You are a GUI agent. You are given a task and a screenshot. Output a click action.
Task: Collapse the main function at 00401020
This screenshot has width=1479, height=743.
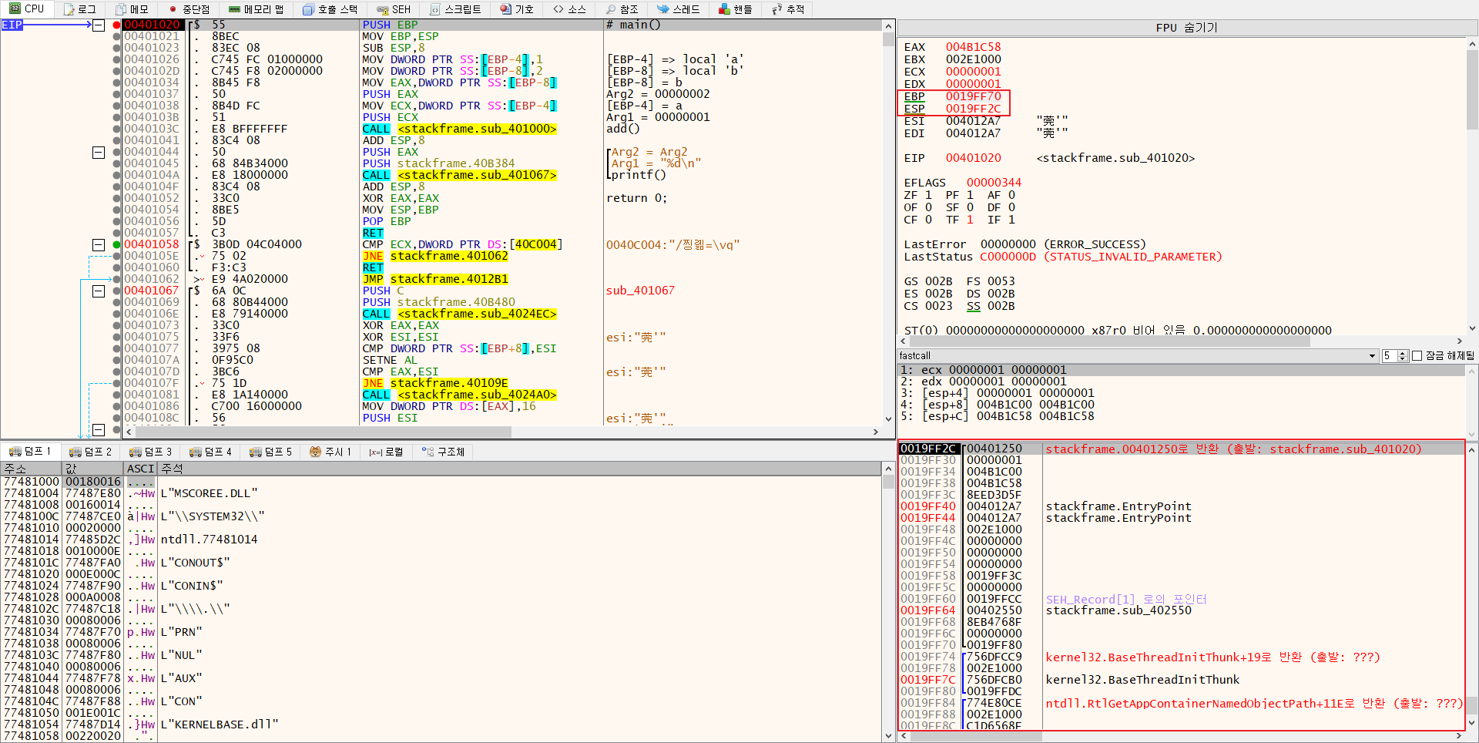(x=99, y=25)
